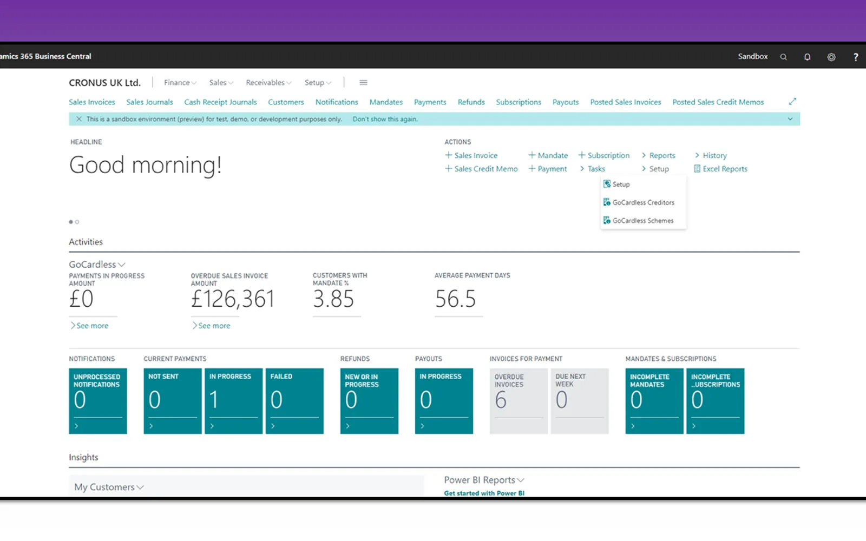
Task: Click the plus icon for Subscription
Action: tap(582, 155)
